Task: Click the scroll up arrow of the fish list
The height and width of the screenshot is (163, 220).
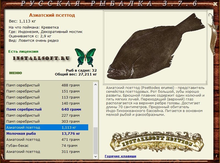Action: tap(96, 85)
